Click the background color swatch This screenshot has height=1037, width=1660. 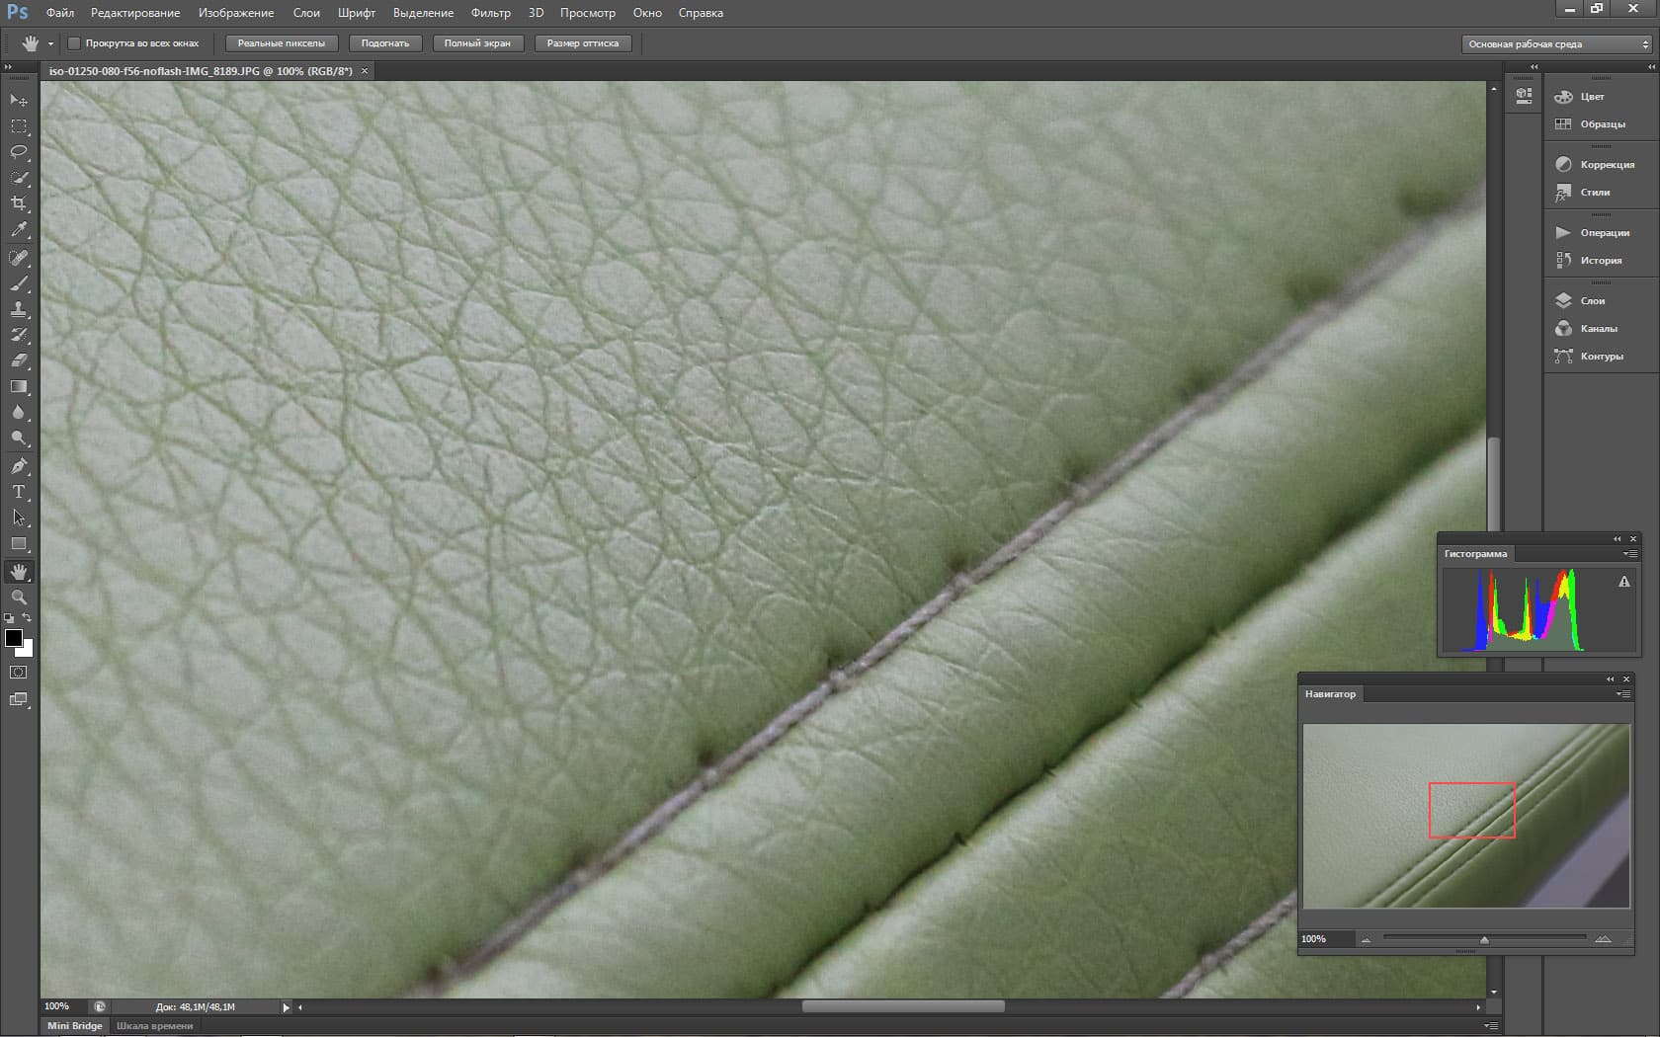coord(27,650)
